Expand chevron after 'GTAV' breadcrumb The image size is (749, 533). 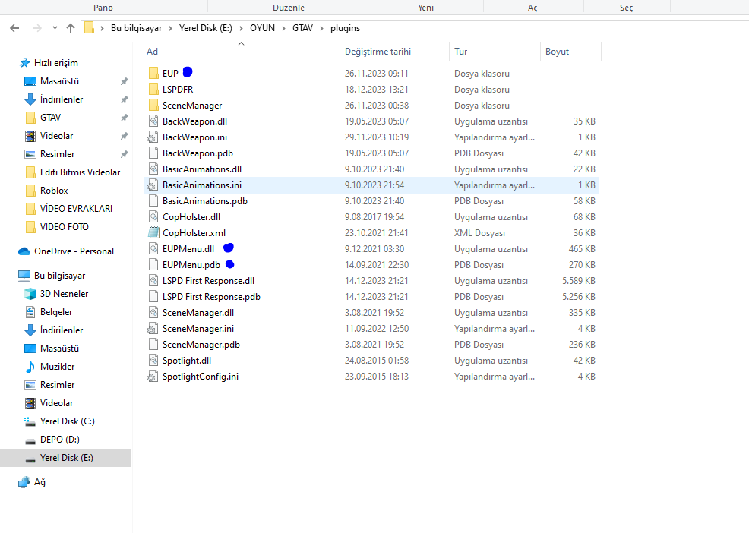pos(321,28)
